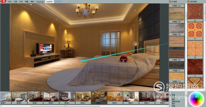Open the 文件 menu
206x107 pixels.
[x=10, y=1]
